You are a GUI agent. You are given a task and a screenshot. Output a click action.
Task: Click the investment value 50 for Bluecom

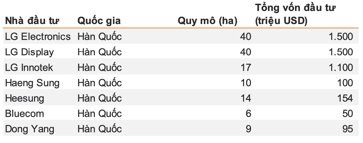pyautogui.click(x=347, y=113)
